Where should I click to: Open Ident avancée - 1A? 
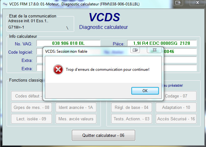point(76,107)
